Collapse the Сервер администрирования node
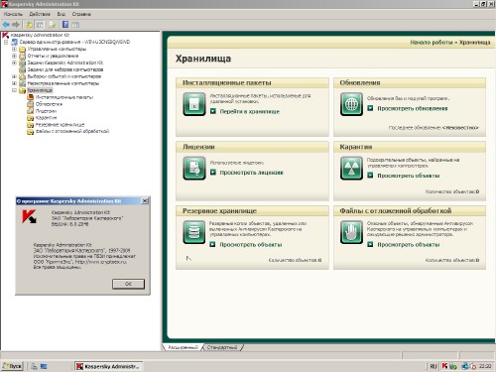 click(x=6, y=42)
